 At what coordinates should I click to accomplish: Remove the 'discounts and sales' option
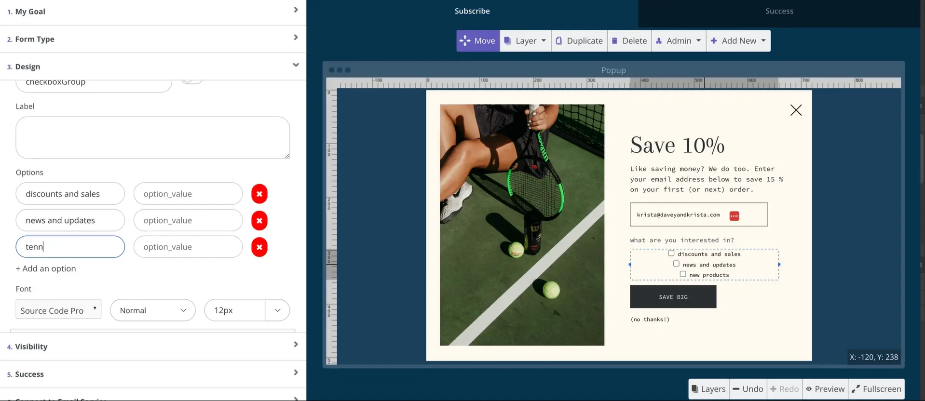(259, 194)
